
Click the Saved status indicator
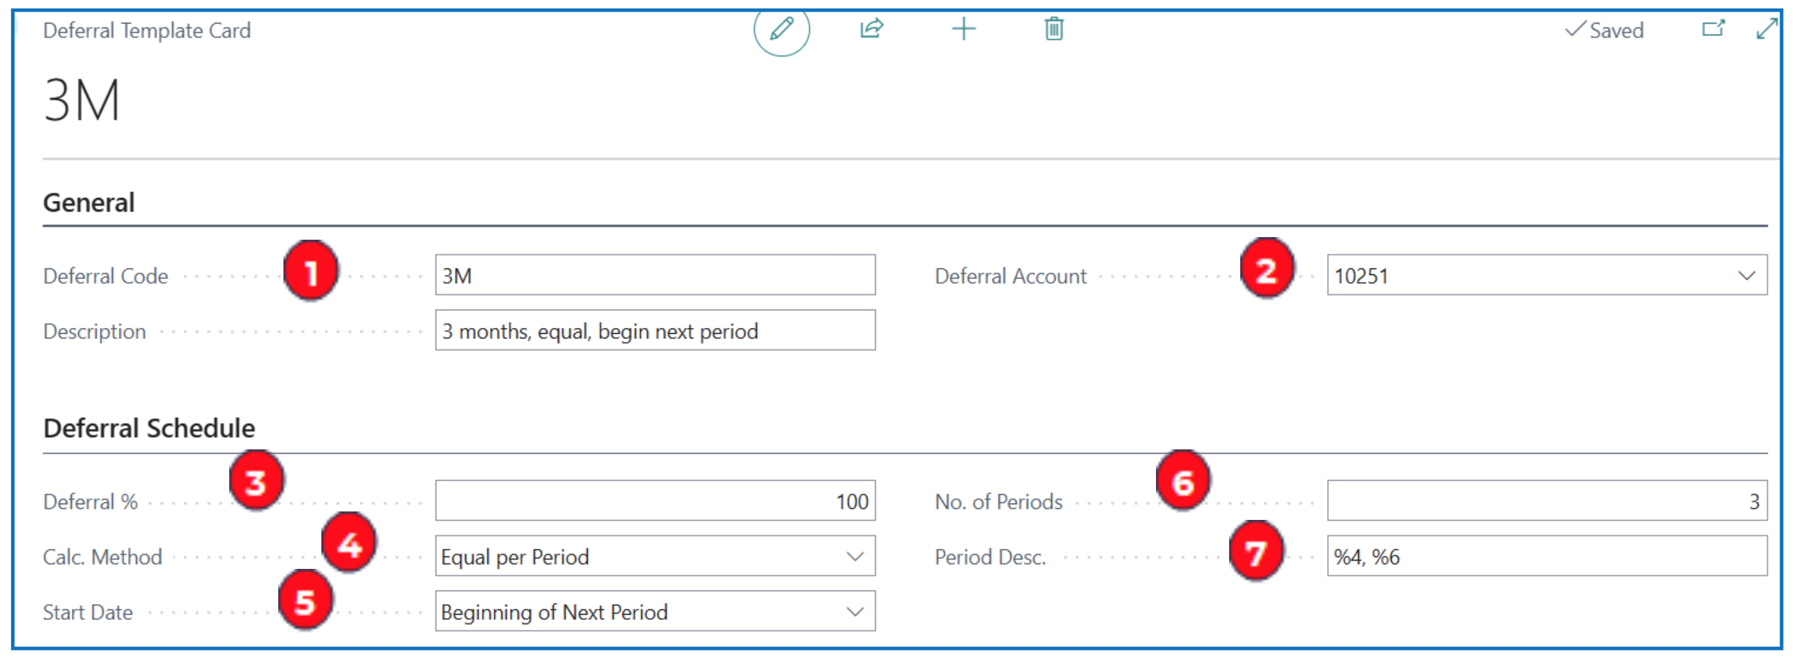pyautogui.click(x=1604, y=30)
